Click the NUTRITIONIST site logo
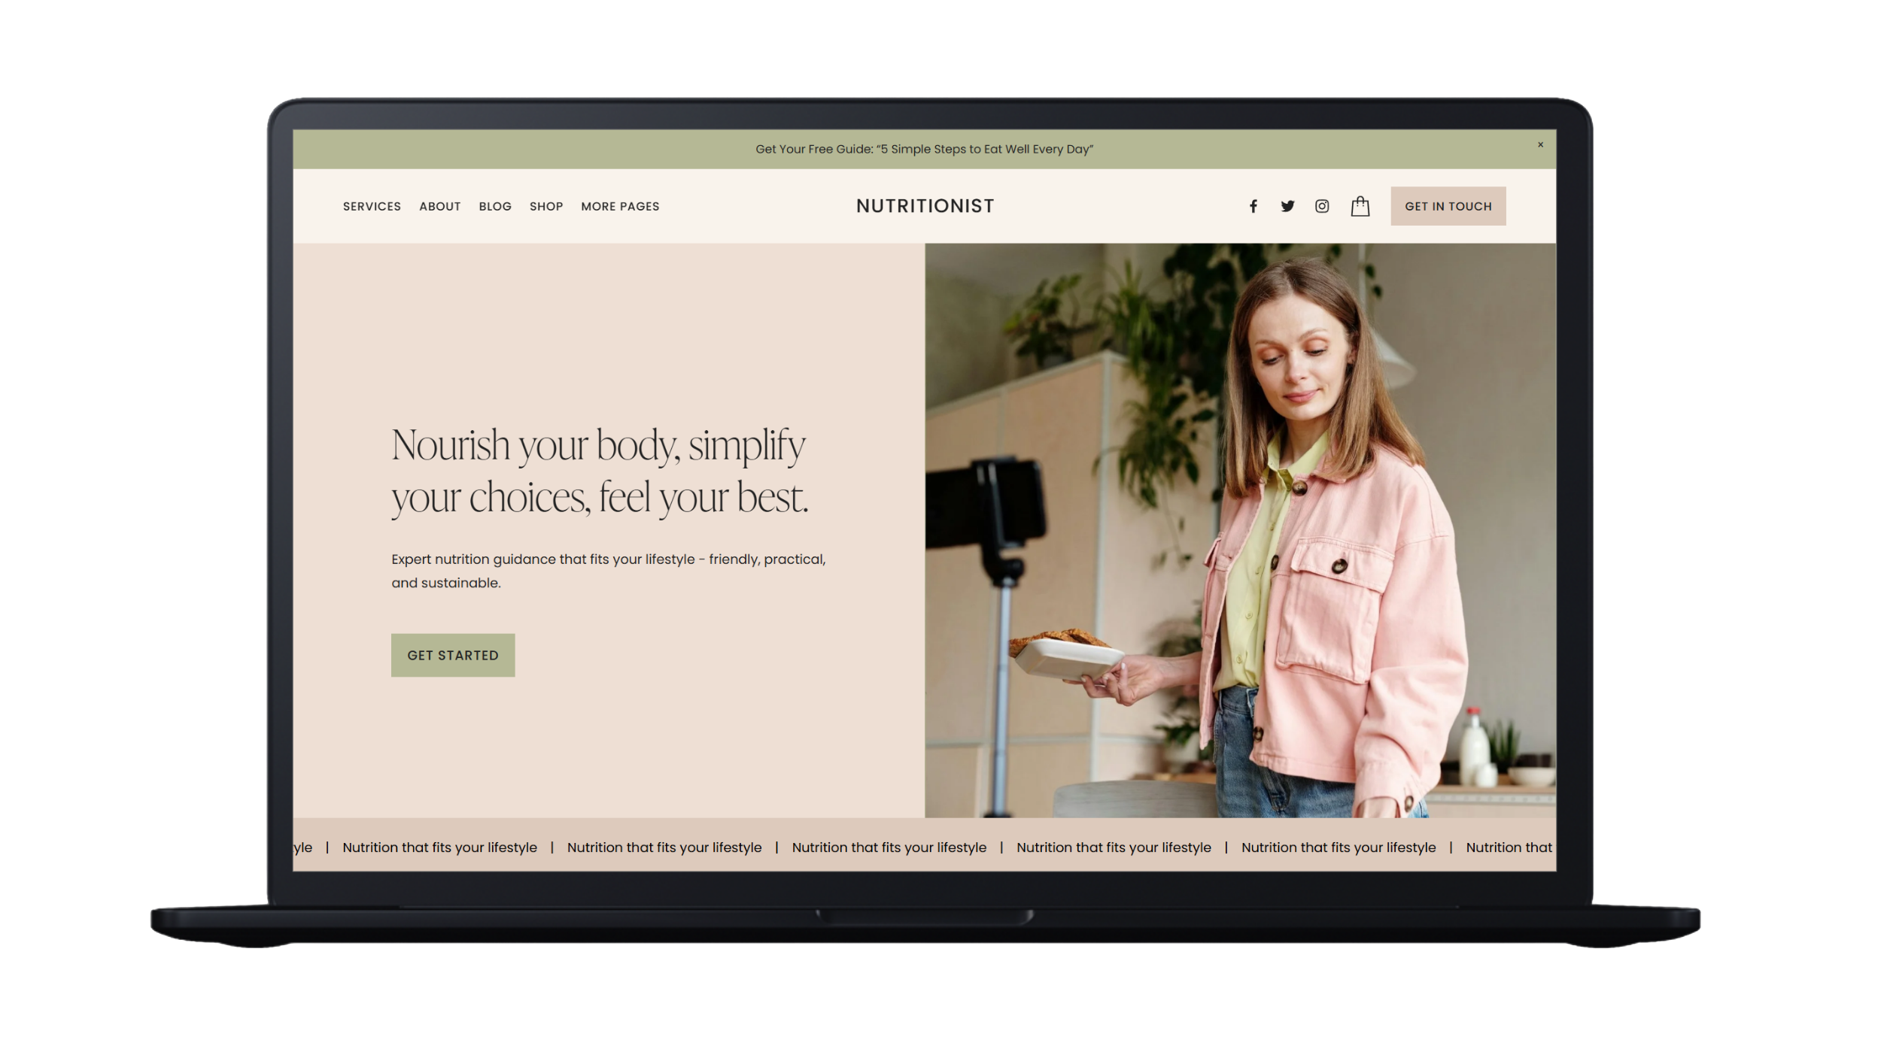 925,206
